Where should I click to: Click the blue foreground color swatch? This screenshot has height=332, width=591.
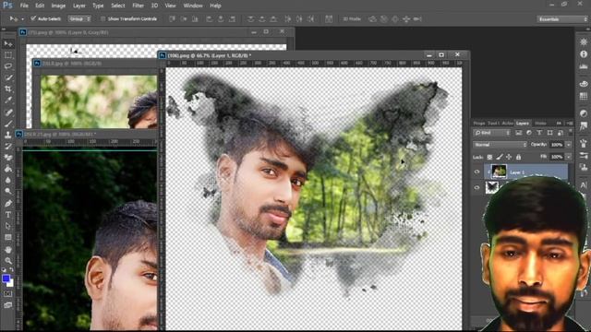[x=6, y=279]
